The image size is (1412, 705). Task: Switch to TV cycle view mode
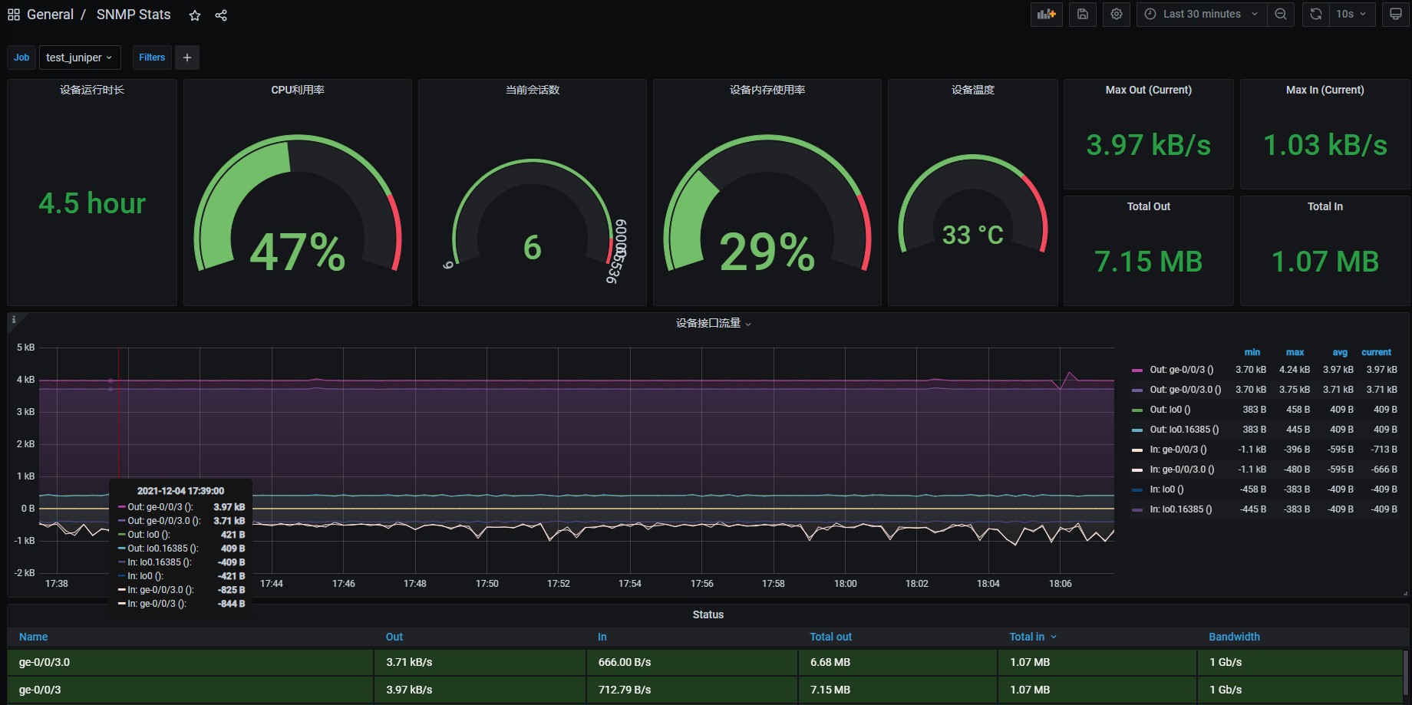point(1395,15)
